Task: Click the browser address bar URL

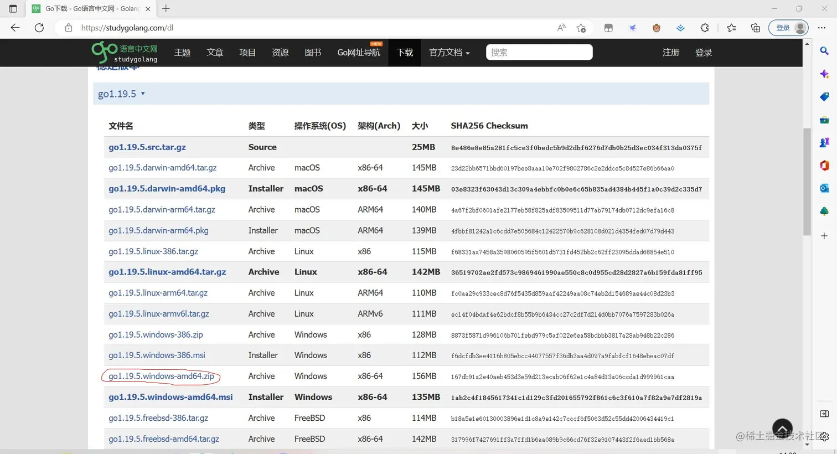Action: tap(127, 28)
